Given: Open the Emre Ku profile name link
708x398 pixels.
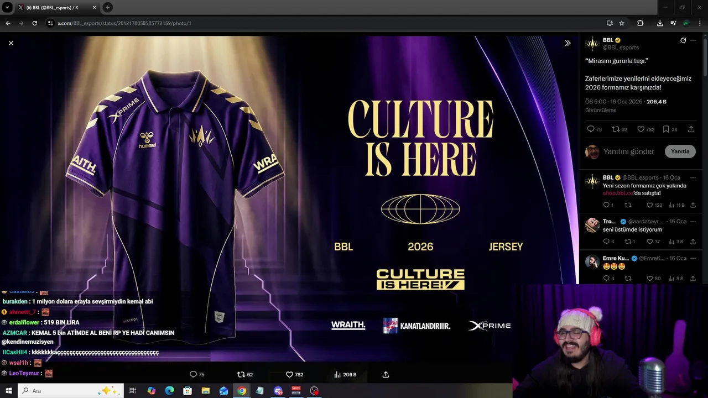Looking at the screenshot, I should pos(616,258).
